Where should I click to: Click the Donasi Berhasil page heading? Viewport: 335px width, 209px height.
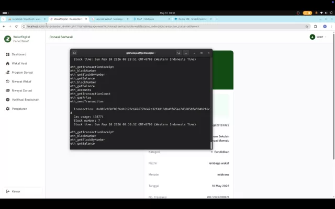click(x=61, y=37)
